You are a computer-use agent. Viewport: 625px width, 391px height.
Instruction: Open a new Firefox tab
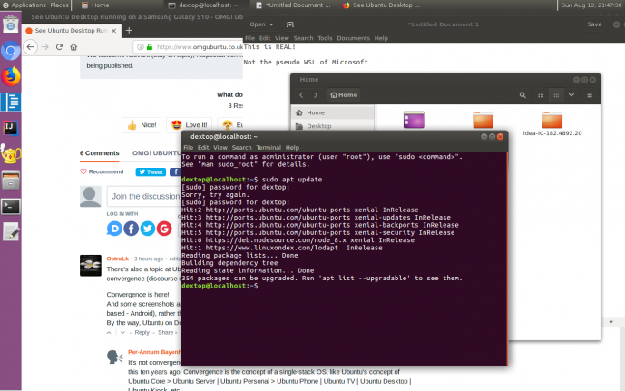[129, 30]
